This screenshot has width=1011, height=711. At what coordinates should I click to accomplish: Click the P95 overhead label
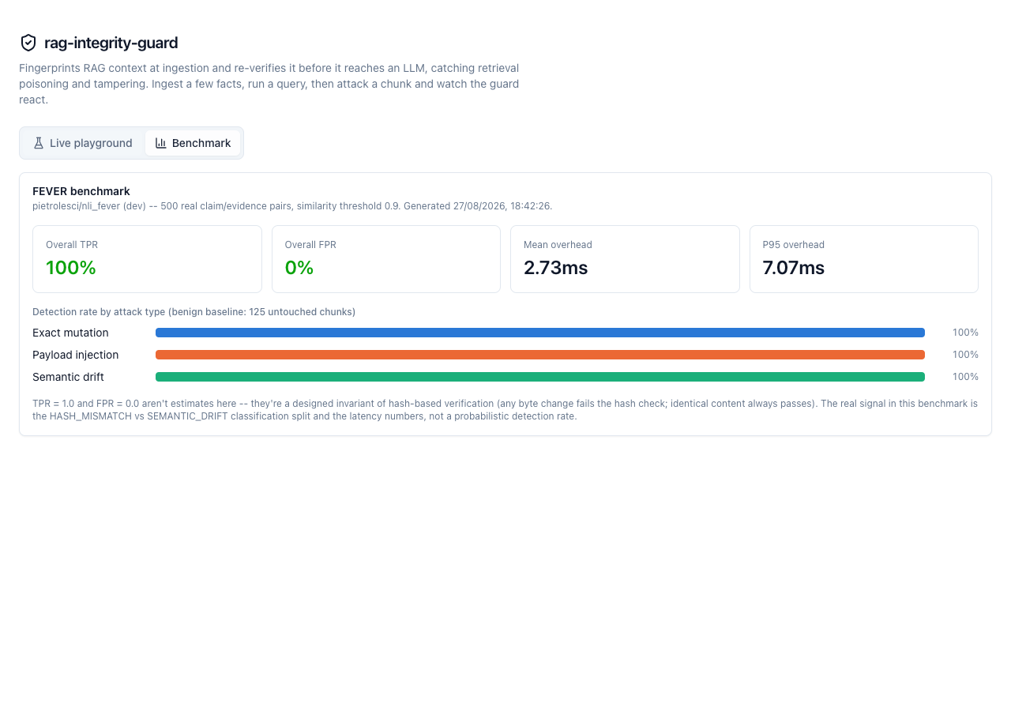pos(793,245)
